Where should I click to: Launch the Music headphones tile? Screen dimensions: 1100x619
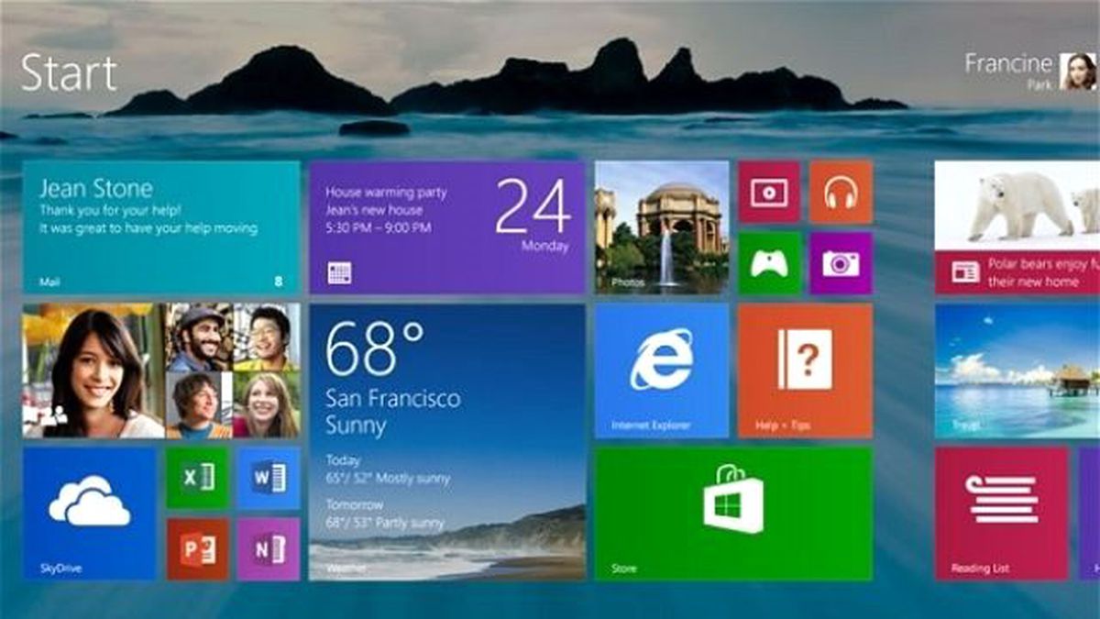[x=841, y=193]
